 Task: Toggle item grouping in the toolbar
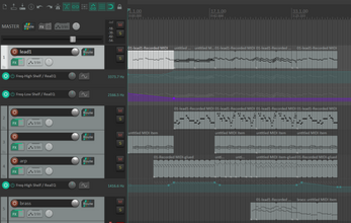tap(75, 7)
